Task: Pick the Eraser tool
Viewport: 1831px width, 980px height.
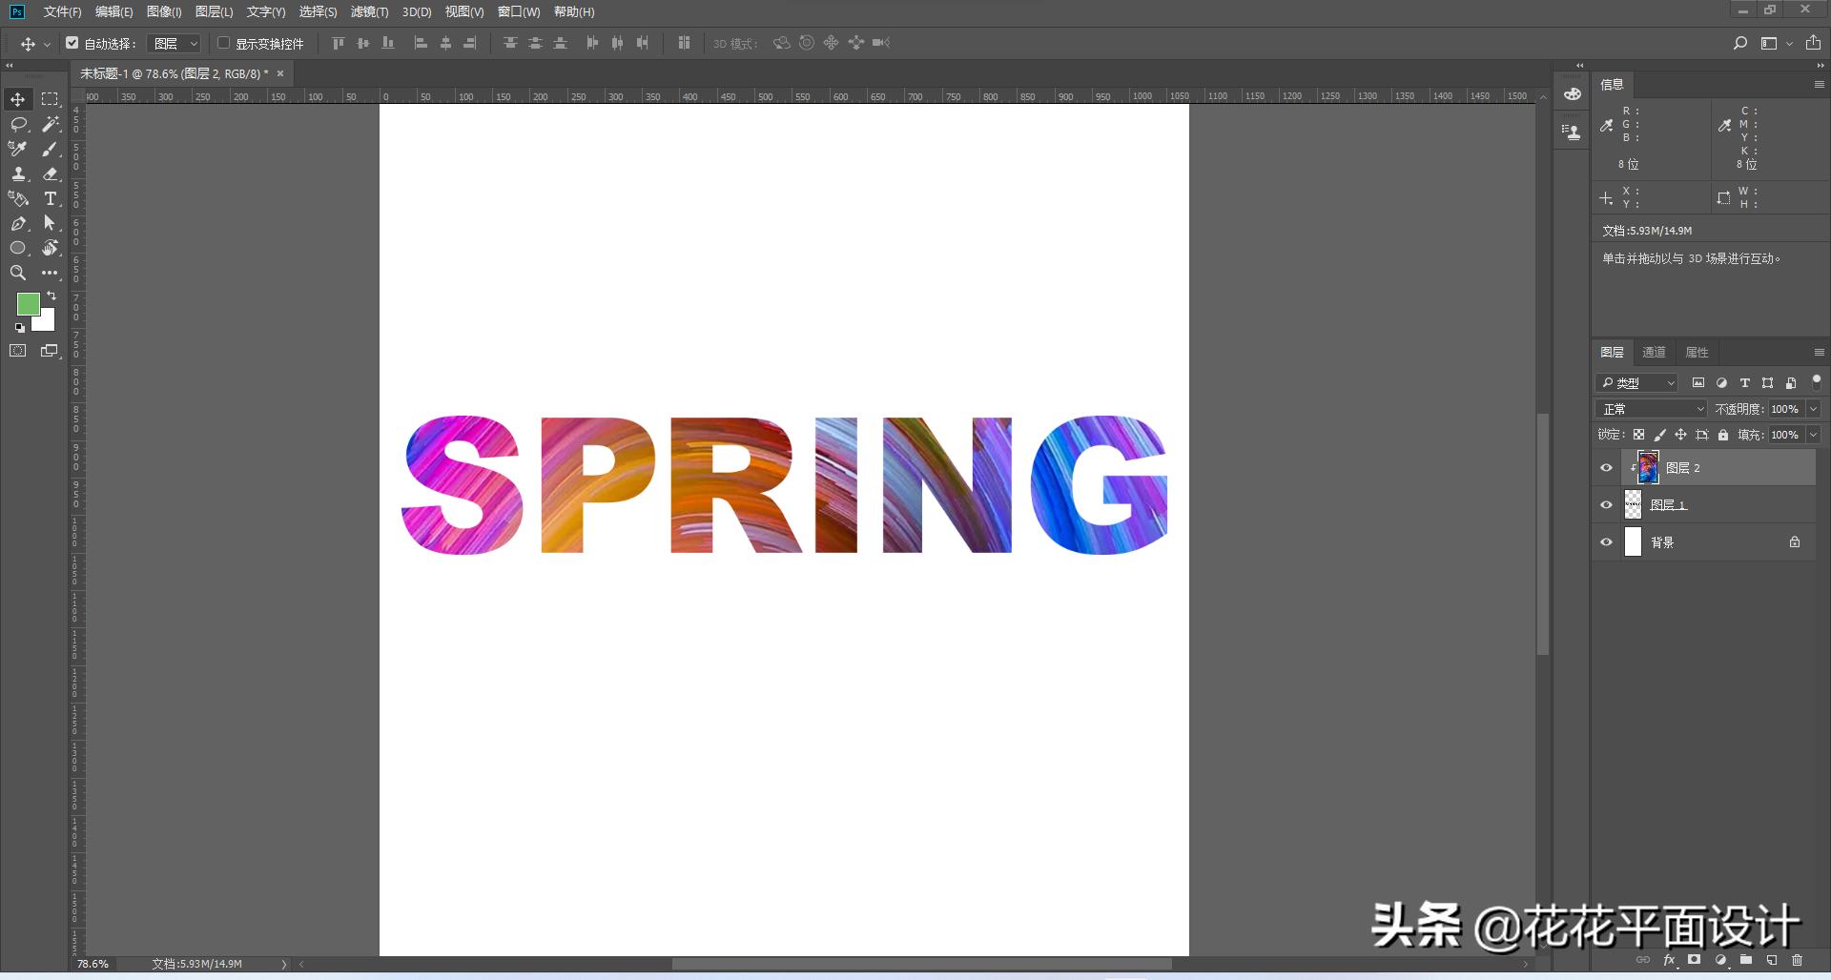Action: pos(51,174)
